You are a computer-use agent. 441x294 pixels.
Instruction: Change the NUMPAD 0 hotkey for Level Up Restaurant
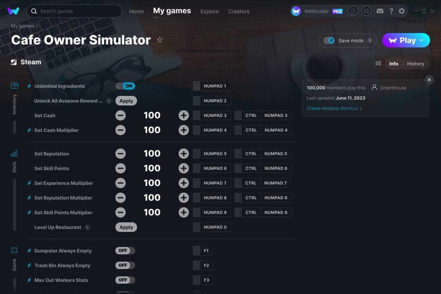point(212,227)
